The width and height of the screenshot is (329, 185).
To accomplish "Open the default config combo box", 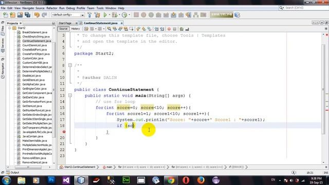I will pyautogui.click(x=68, y=15).
